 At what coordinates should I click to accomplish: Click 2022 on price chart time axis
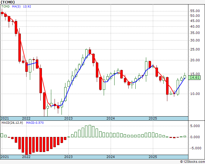pos(26,118)
